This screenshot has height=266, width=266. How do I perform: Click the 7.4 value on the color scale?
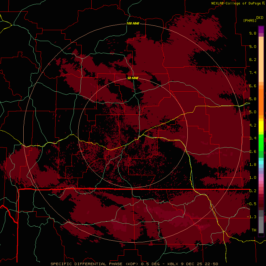click(x=253, y=73)
